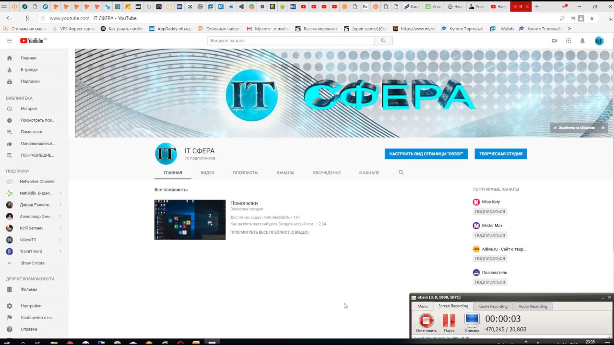Switch to the Обсуждение tab

tap(327, 172)
